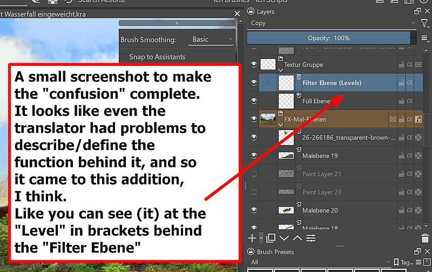Click the Filter Ebene (Levels) layer thumbnail
Image resolution: width=432 pixels, height=272 pixels.
[x=286, y=83]
